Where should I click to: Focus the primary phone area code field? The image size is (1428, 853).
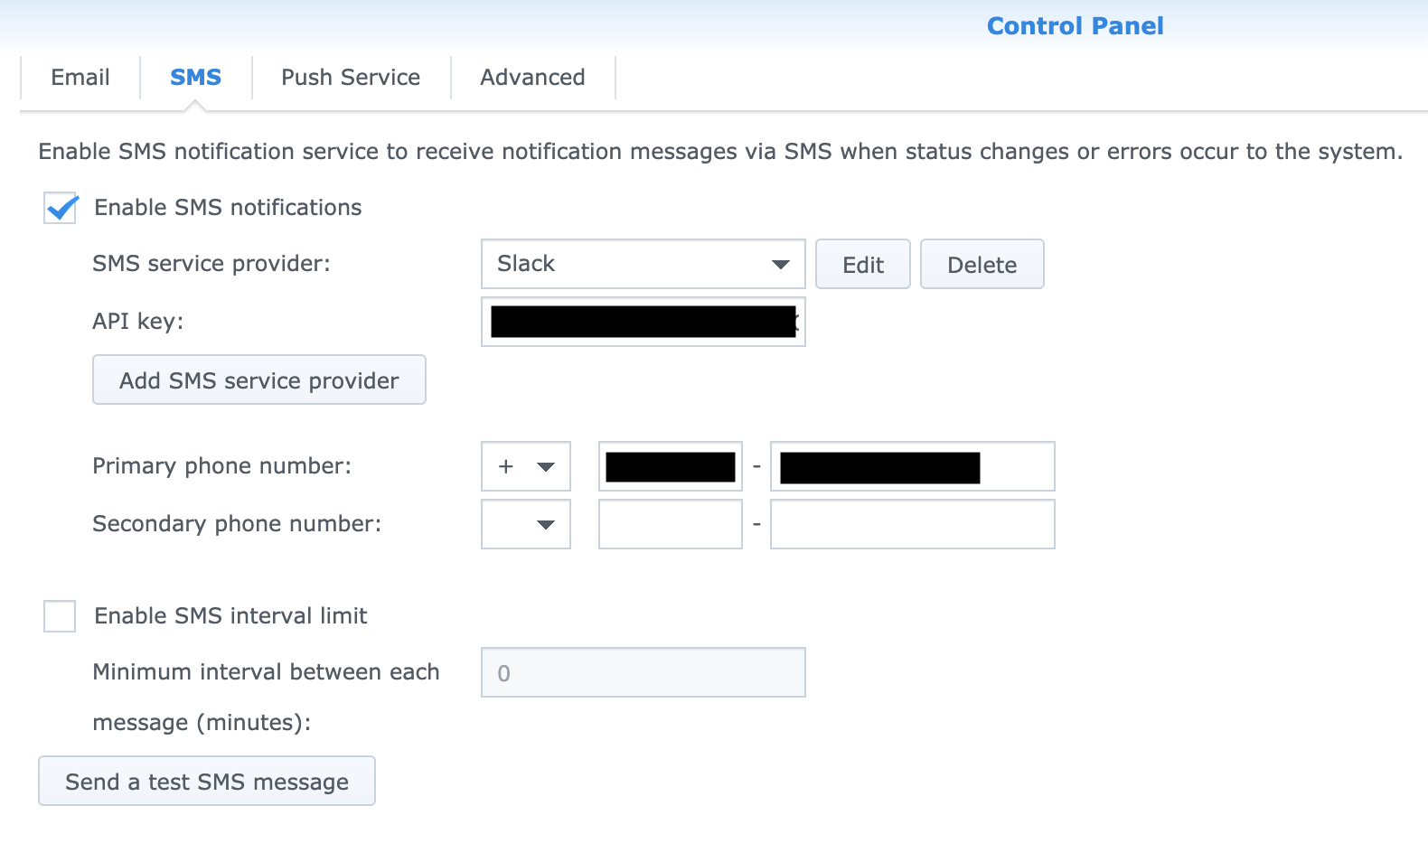point(670,466)
